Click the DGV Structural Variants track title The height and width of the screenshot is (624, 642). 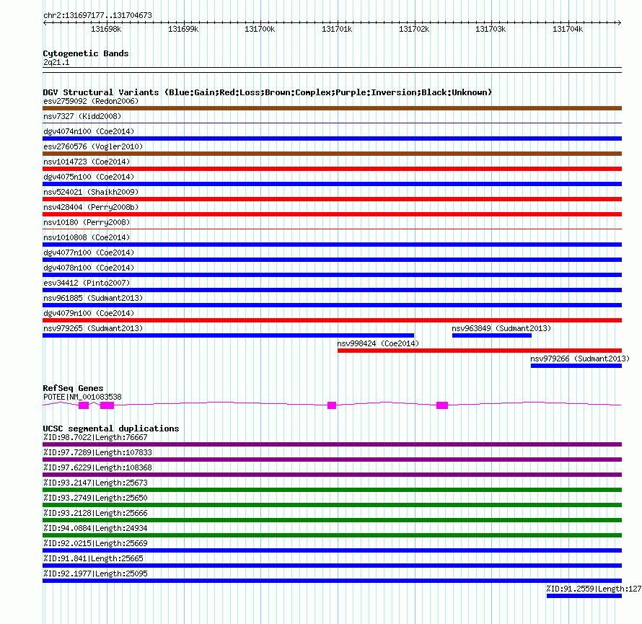(x=268, y=92)
